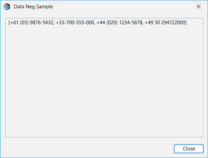The image size is (208, 158).
Task: Click the word Neg in the title
Action: pos(30,7)
